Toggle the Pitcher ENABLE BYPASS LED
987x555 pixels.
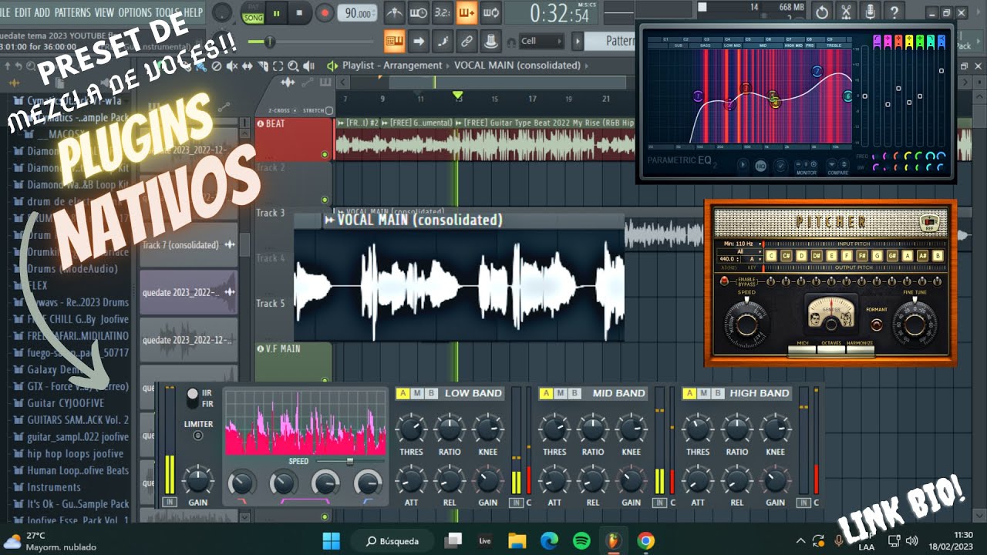tap(724, 281)
